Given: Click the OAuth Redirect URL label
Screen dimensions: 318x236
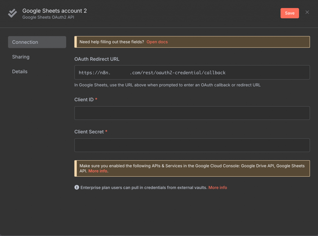Looking at the screenshot, I should click(97, 59).
